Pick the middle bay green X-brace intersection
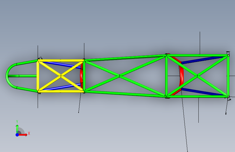This screenshot has height=152, width=235. pyautogui.click(x=120, y=76)
